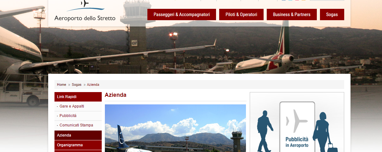The height and width of the screenshot is (152, 382).
Task: Click the Pubblicità in Aeroporto banner
Action: point(297,122)
